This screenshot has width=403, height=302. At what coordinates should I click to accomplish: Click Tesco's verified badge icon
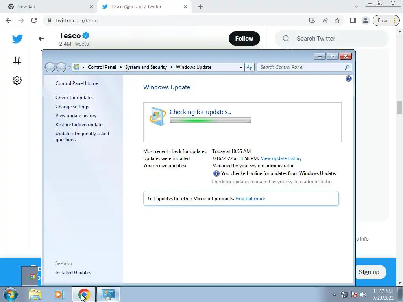coord(86,35)
